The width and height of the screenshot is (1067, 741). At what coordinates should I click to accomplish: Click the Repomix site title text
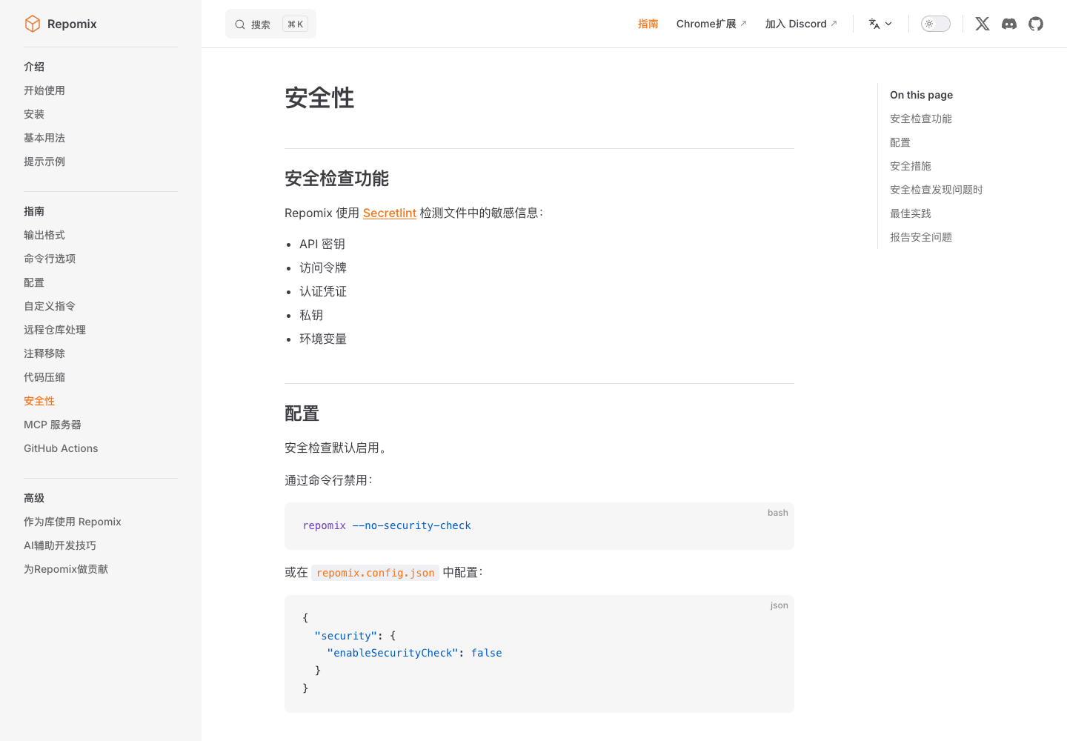click(72, 24)
